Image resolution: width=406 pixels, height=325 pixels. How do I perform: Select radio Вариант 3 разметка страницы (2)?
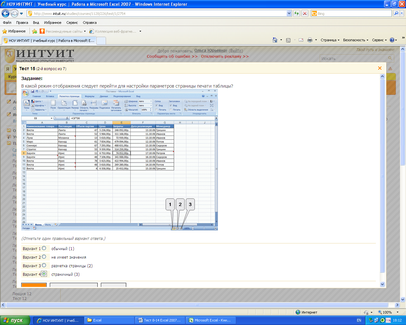[x=44, y=265]
